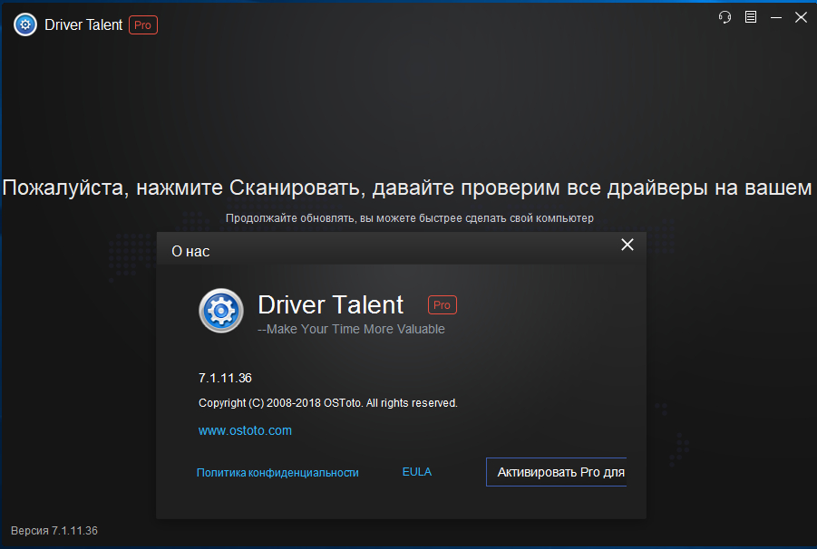Click the 'Продолжайте обновлять' subtitle text
The height and width of the screenshot is (549, 817).
point(410,218)
